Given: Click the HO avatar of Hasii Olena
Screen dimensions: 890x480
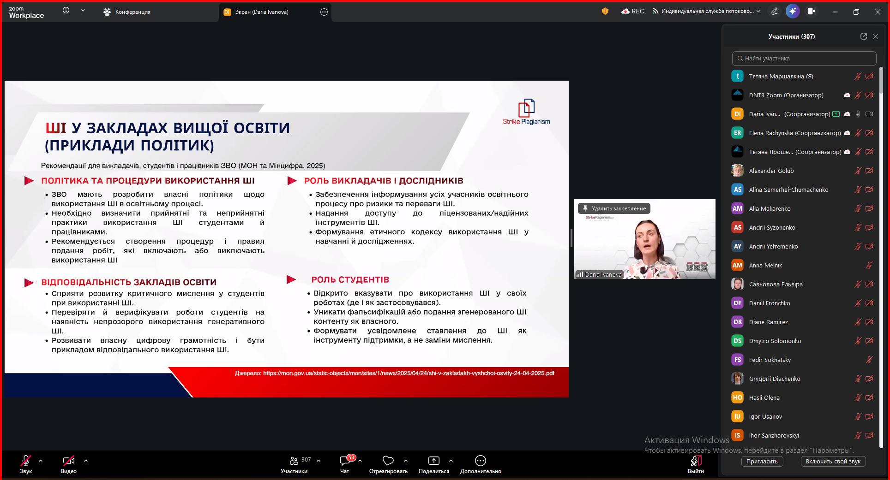Looking at the screenshot, I should [738, 398].
